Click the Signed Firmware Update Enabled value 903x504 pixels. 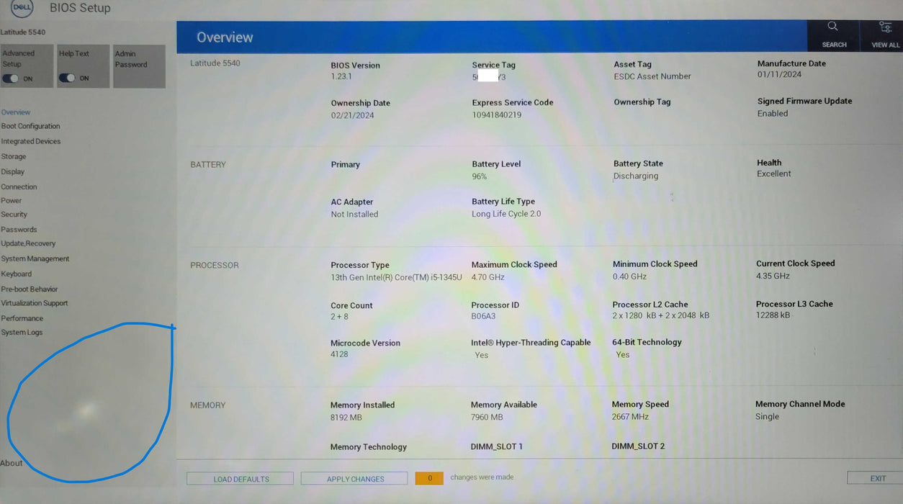point(773,113)
